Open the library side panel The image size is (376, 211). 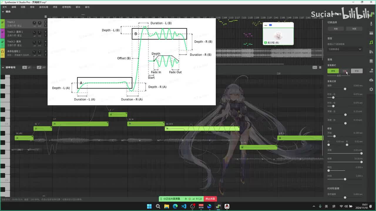pos(371,52)
